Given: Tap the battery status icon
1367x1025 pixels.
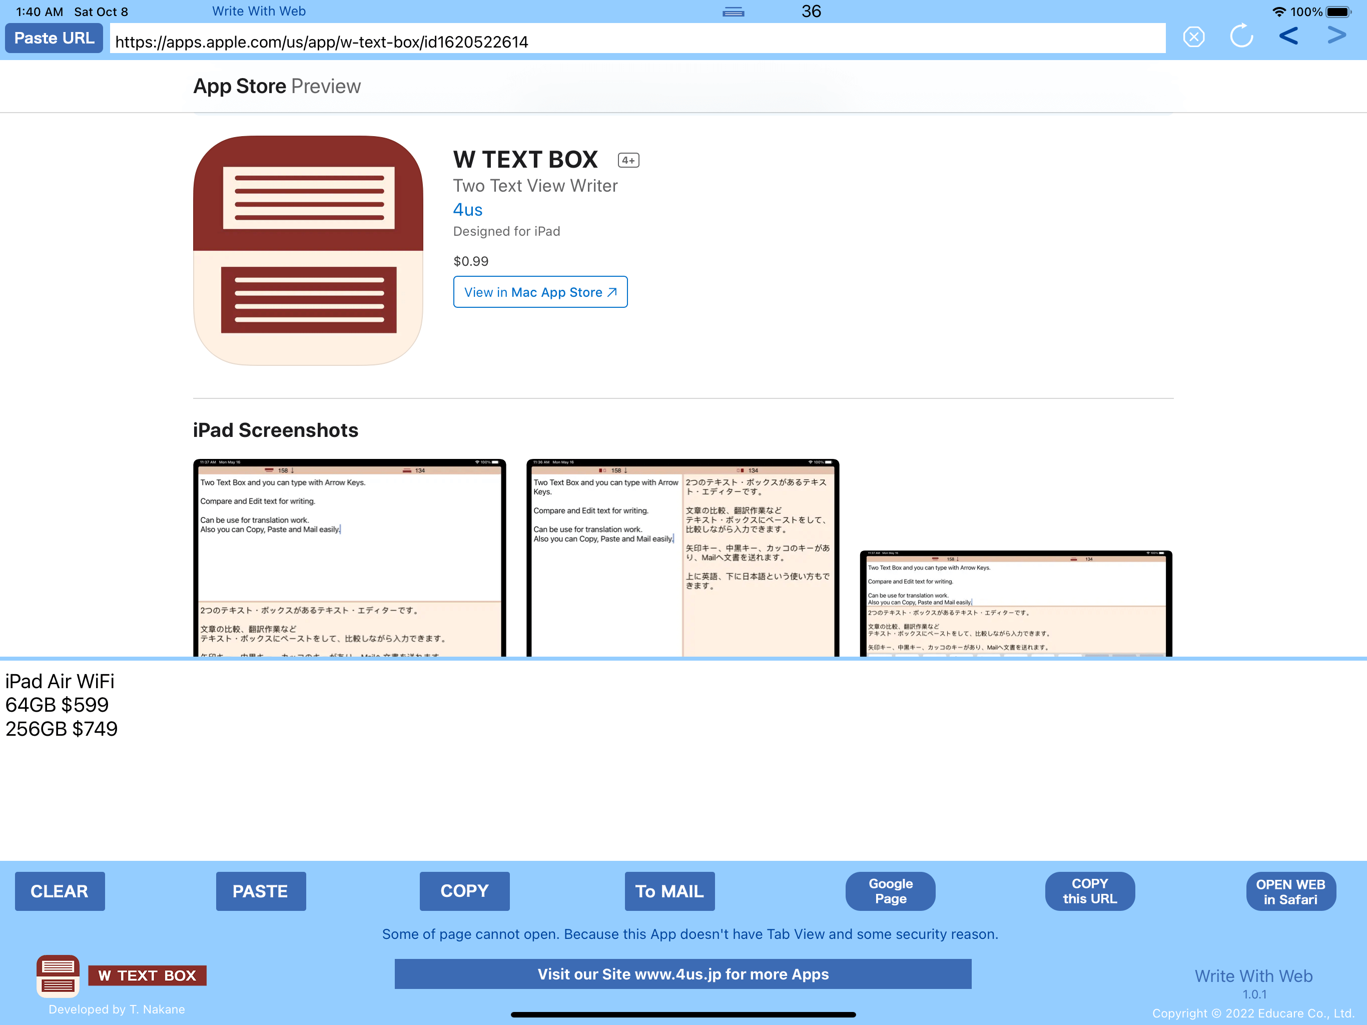Looking at the screenshot, I should point(1338,12).
